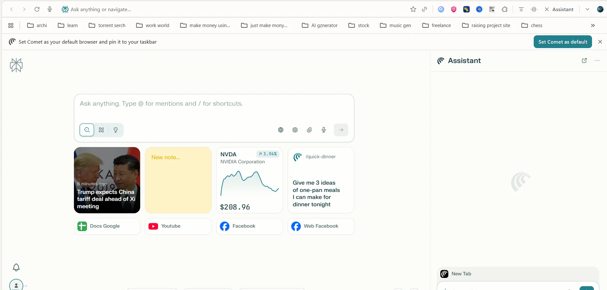Open Assistant panel more options menu
This screenshot has width=607, height=290.
(x=597, y=60)
